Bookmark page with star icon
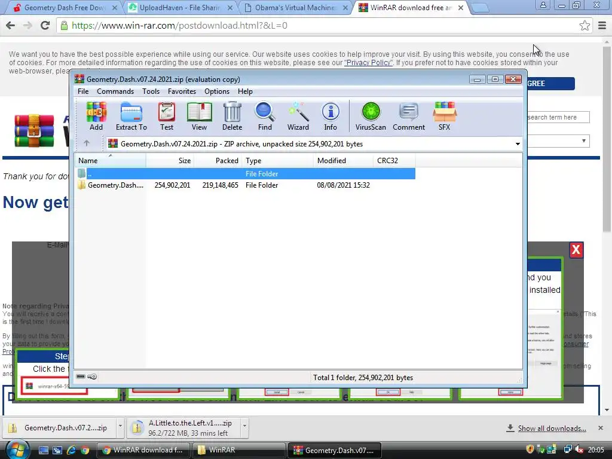The width and height of the screenshot is (612, 459). click(x=585, y=25)
